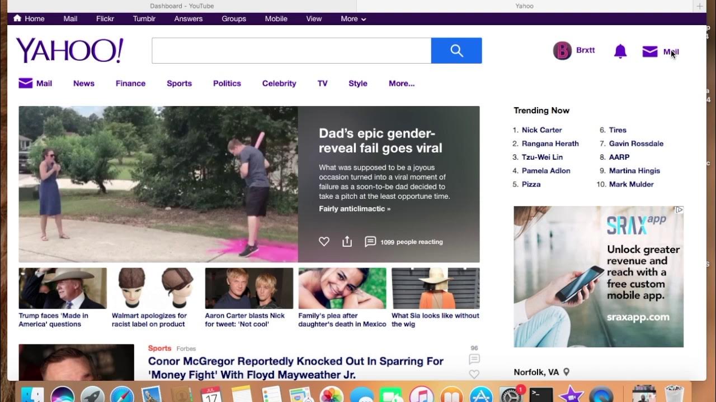Open the notifications bell

620,51
